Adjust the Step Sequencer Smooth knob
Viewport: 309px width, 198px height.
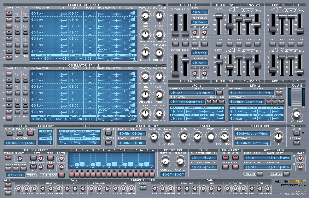point(20,158)
